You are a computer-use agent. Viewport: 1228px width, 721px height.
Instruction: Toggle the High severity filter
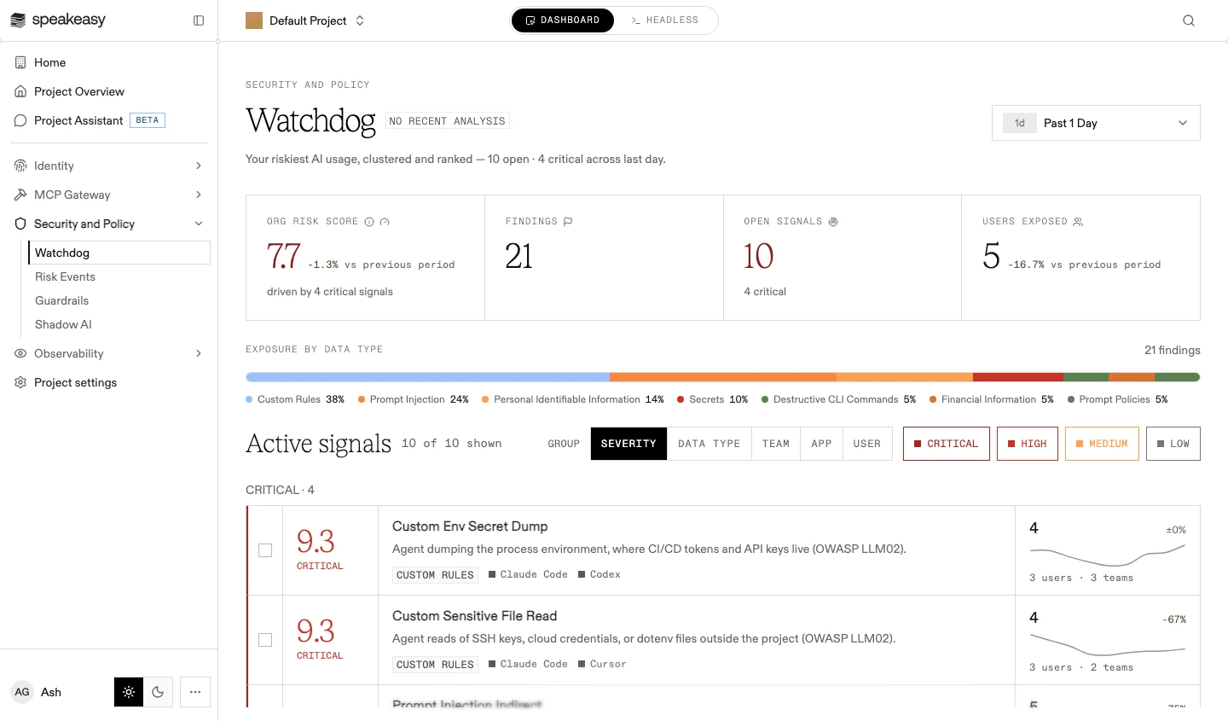[x=1028, y=444]
